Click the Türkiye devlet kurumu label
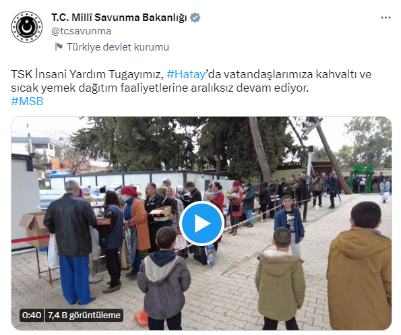 pyautogui.click(x=118, y=47)
